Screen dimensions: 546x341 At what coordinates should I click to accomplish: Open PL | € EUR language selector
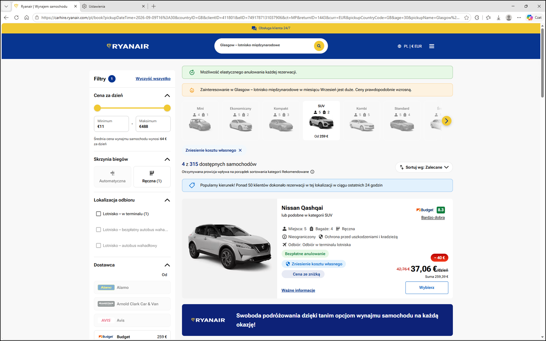409,46
